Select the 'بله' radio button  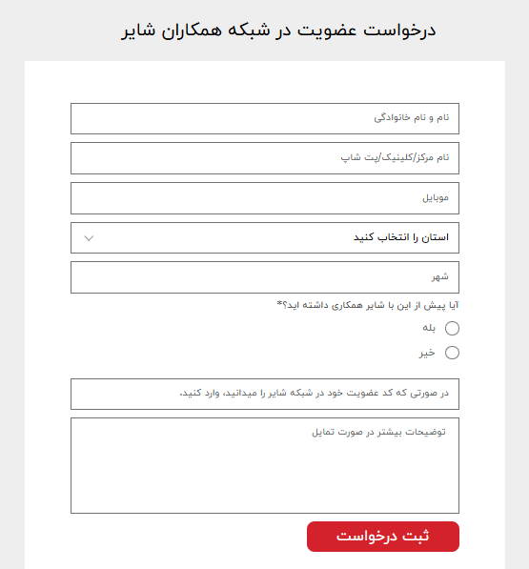452,328
